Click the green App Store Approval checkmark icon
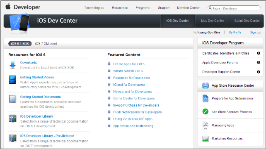This screenshot has height=149, width=266. tap(206, 112)
